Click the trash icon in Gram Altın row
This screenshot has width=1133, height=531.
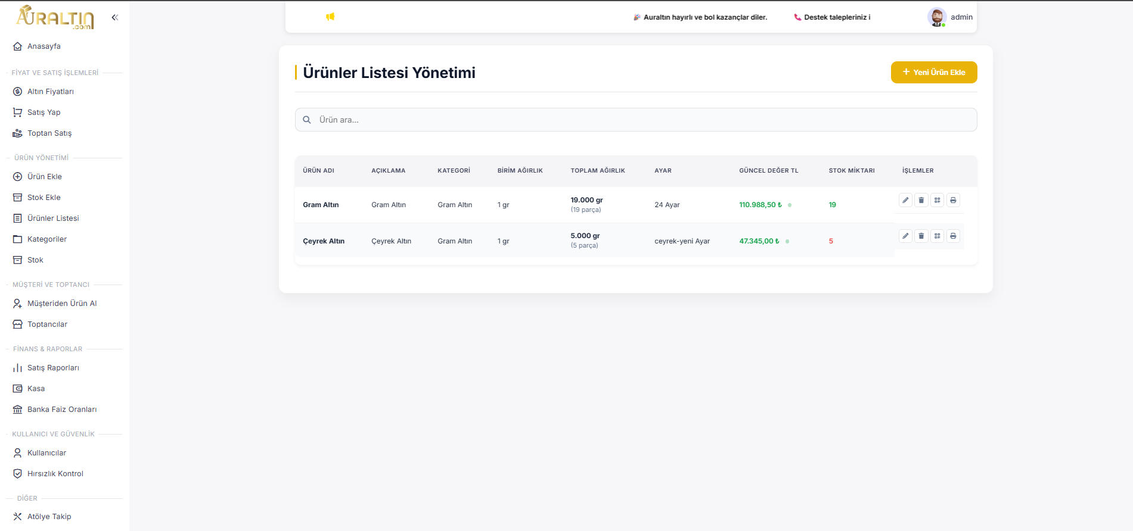point(921,200)
